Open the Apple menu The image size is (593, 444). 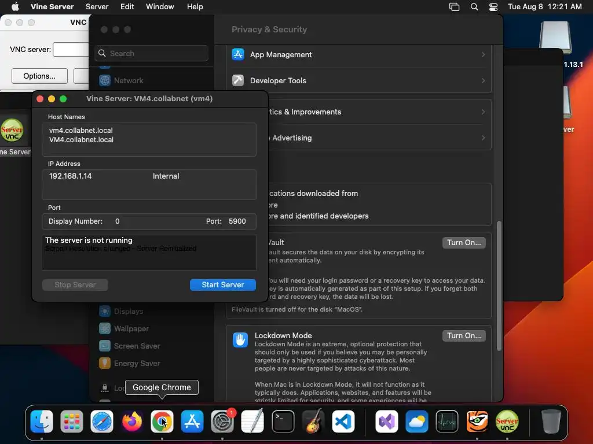point(15,6)
